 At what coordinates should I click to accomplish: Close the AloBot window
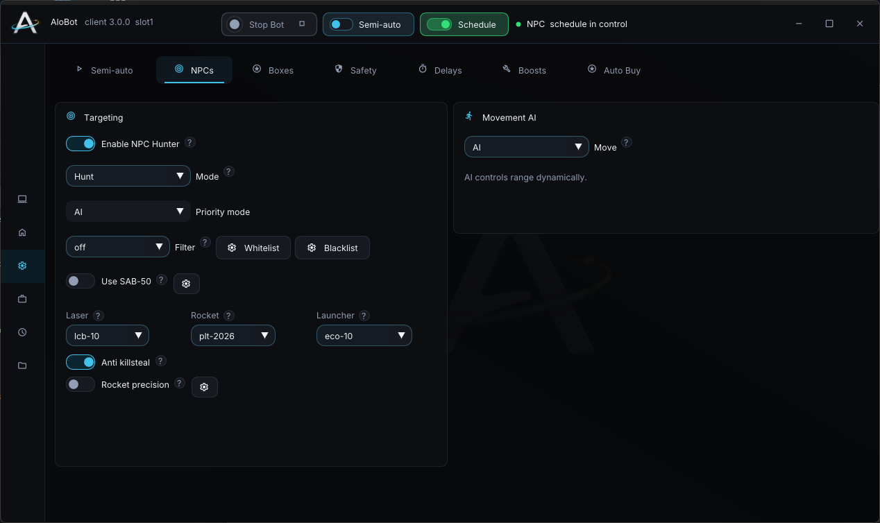(860, 24)
